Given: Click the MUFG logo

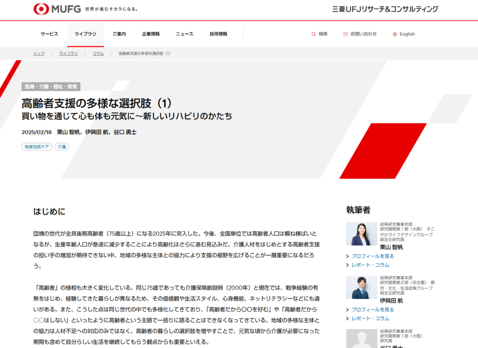Looking at the screenshot, I should click(57, 9).
